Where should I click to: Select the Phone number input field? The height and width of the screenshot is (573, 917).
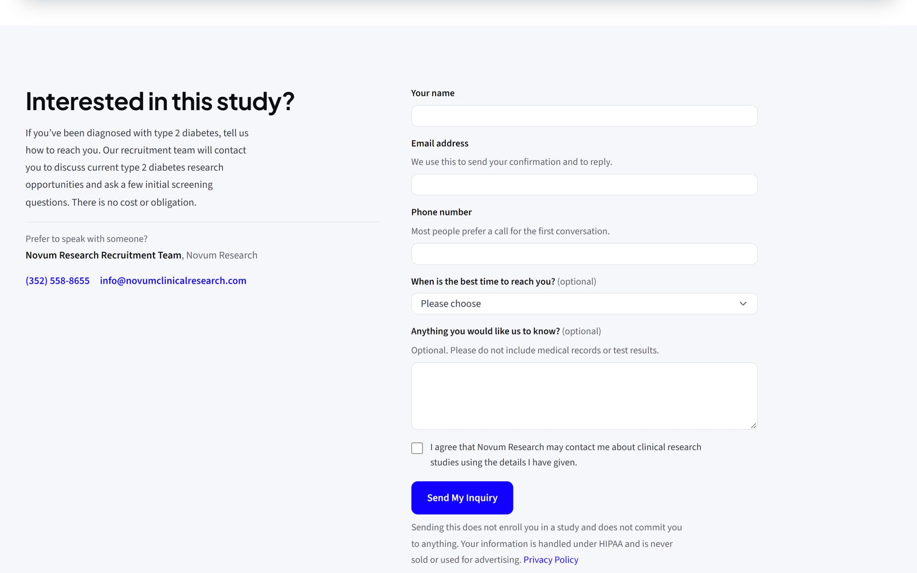click(x=584, y=254)
